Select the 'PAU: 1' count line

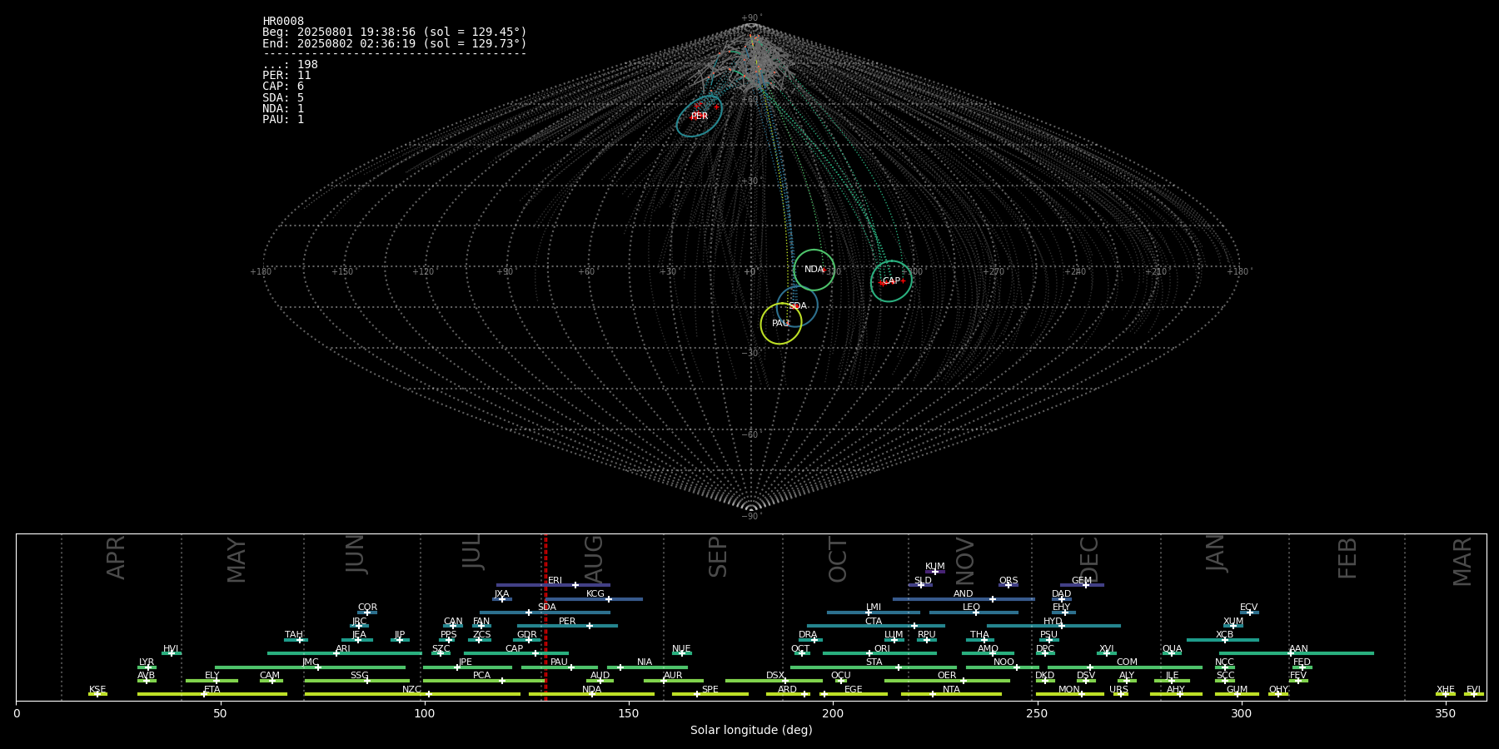pyautogui.click(x=283, y=120)
